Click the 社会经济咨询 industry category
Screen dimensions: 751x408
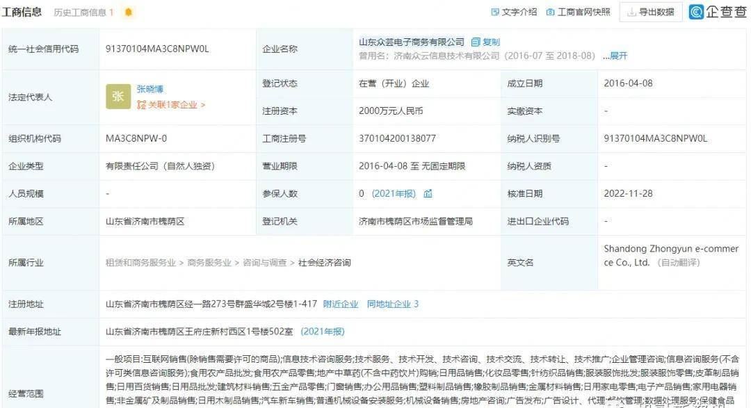pos(324,263)
